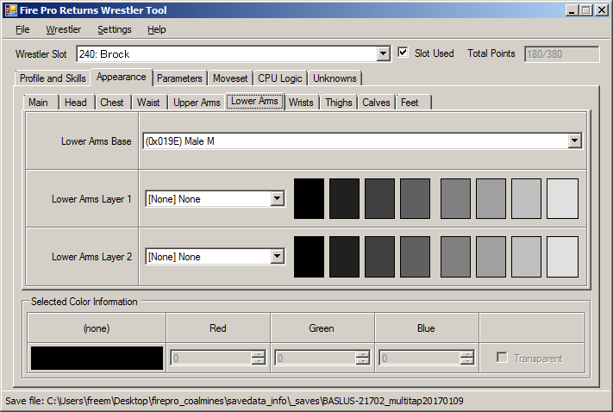613x412 pixels.
Task: Expand the Wrestler Slot dropdown
Action: (384, 54)
